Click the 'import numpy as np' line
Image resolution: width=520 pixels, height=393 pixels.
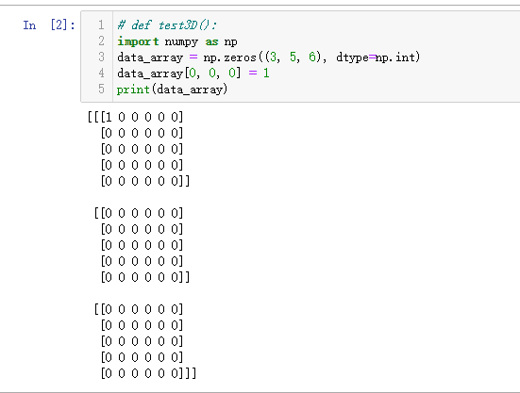click(177, 41)
